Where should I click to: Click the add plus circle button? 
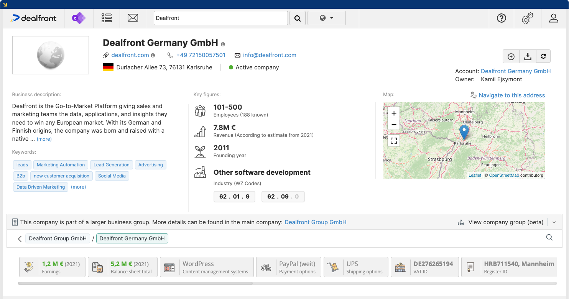(511, 56)
